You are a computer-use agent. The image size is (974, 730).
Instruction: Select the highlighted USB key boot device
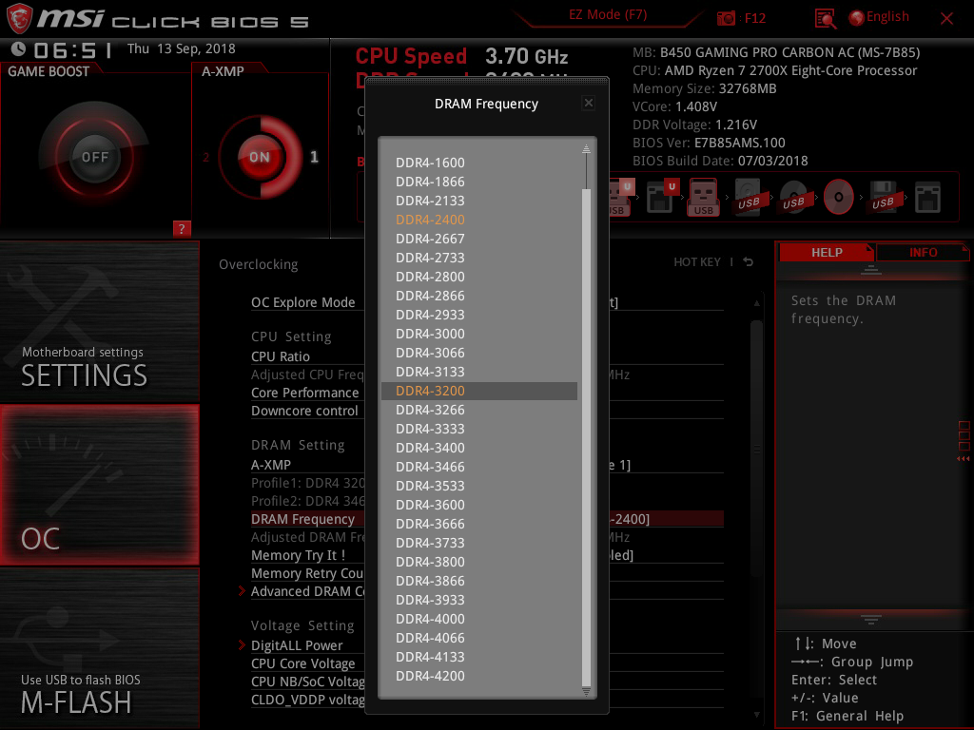click(x=703, y=198)
